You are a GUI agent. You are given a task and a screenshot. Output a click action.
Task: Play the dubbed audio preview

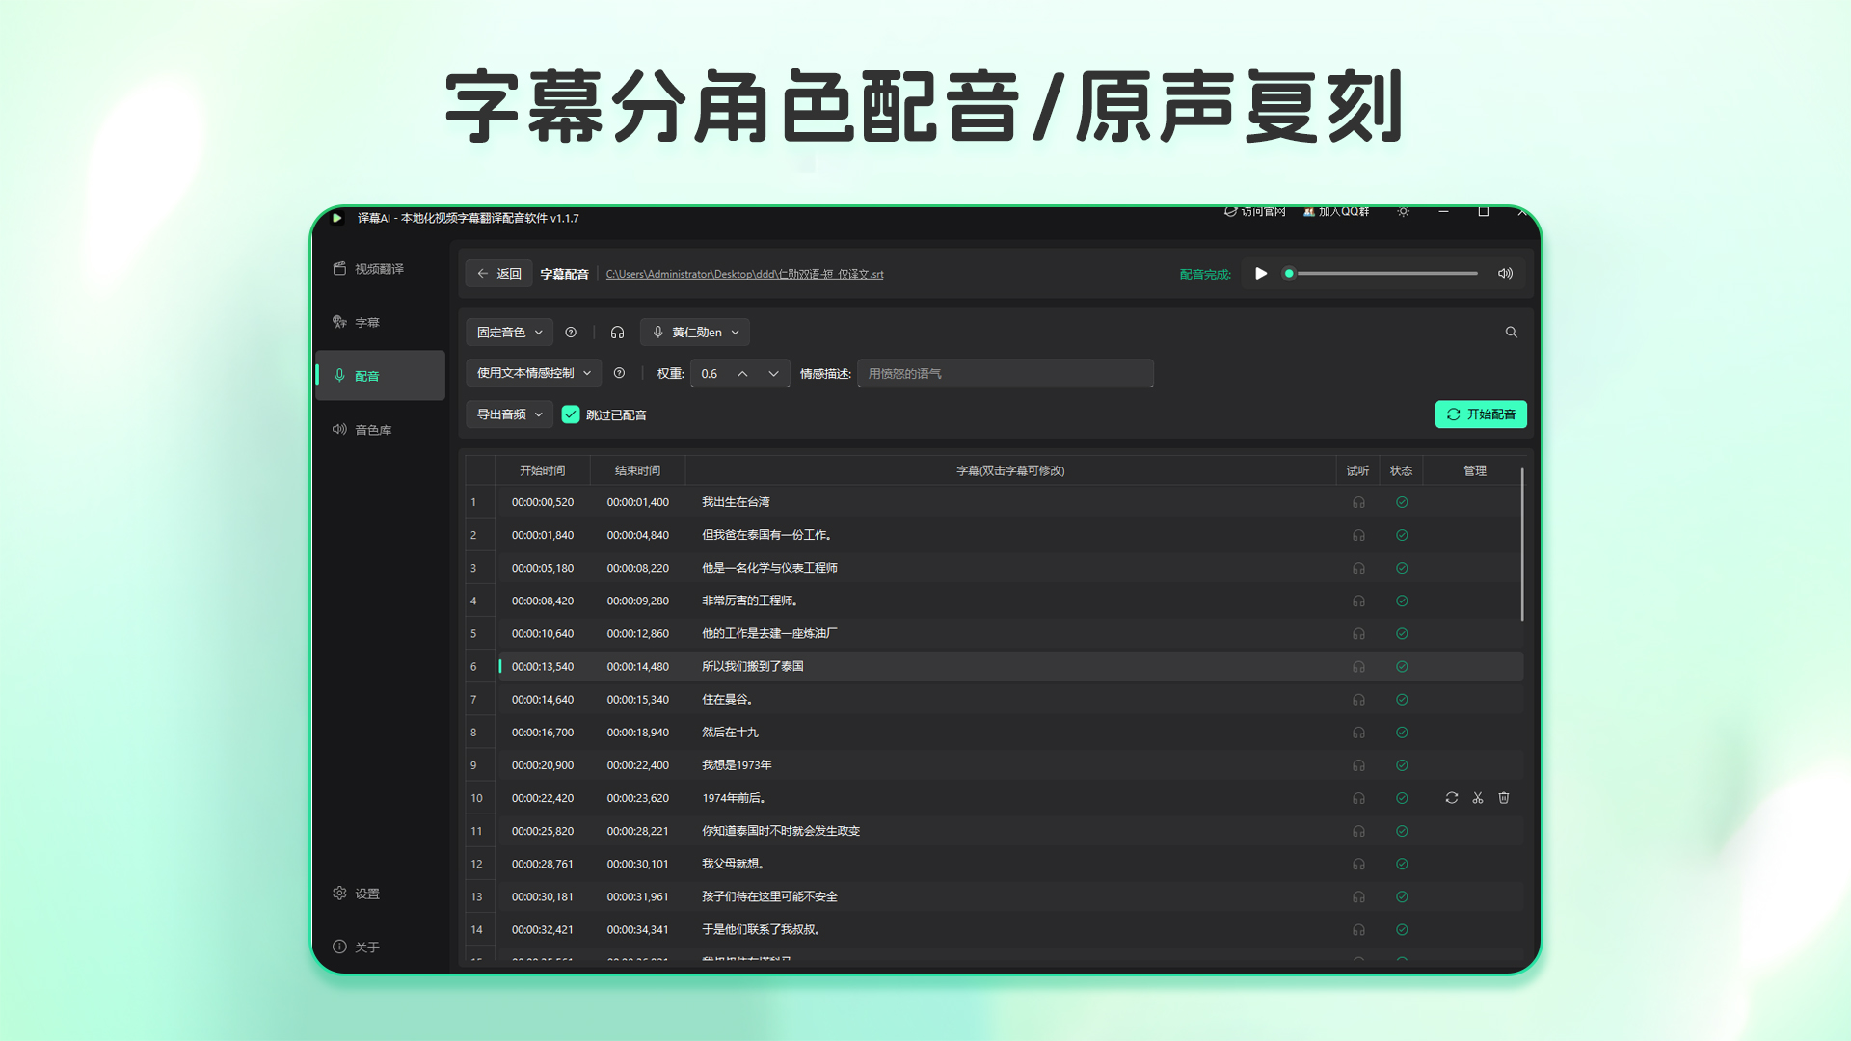[x=1260, y=274]
